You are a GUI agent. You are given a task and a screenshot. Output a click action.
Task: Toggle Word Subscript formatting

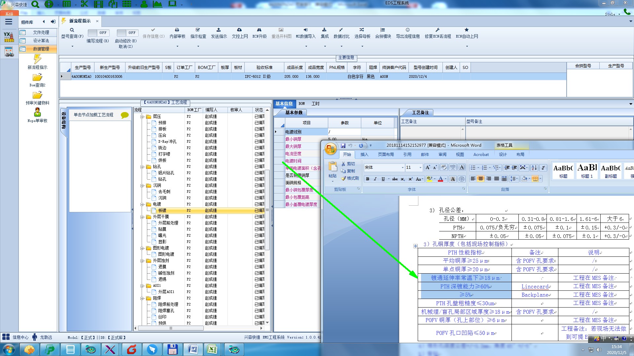pos(403,179)
